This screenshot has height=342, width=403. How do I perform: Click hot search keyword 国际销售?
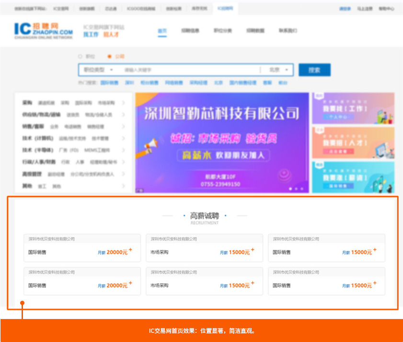tap(109, 83)
